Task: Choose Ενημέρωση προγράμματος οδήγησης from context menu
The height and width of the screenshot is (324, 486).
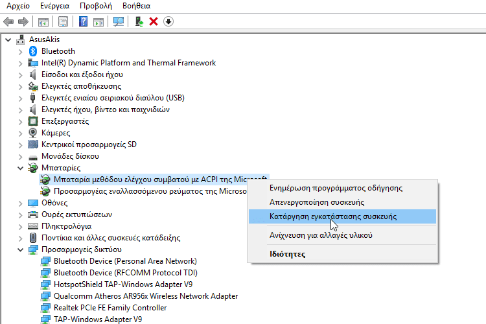Action: tap(343, 188)
